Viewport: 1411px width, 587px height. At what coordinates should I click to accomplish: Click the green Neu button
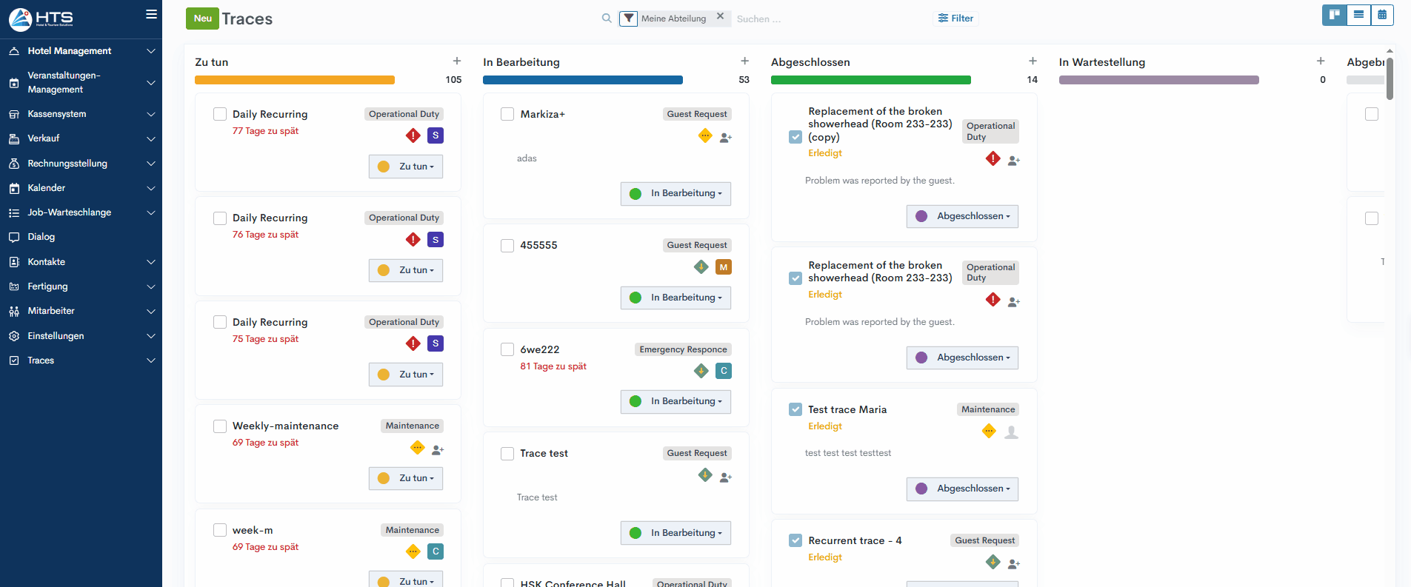tap(202, 19)
